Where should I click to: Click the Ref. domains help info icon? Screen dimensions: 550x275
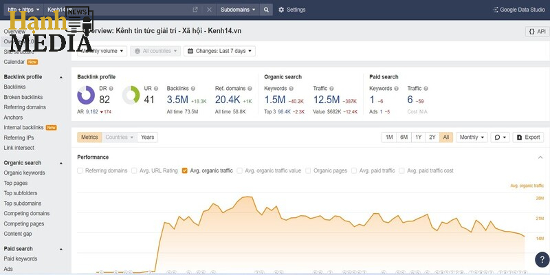click(250, 89)
